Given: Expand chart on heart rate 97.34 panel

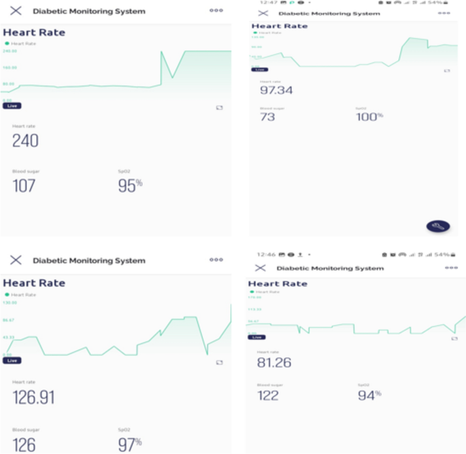Looking at the screenshot, I should point(447,70).
